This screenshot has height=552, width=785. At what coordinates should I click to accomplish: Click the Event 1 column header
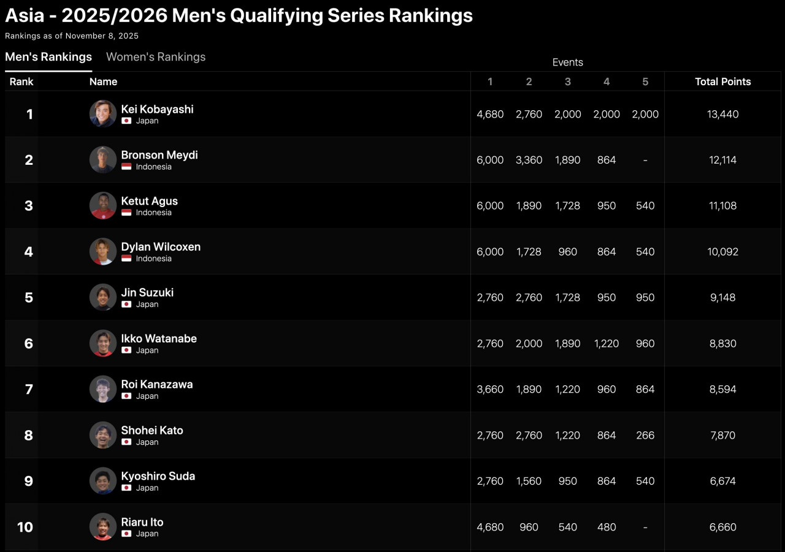point(490,81)
